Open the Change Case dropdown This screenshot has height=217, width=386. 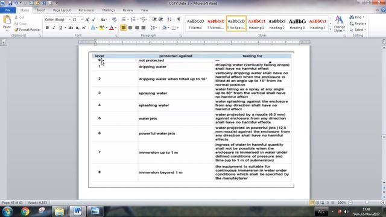coord(103,19)
